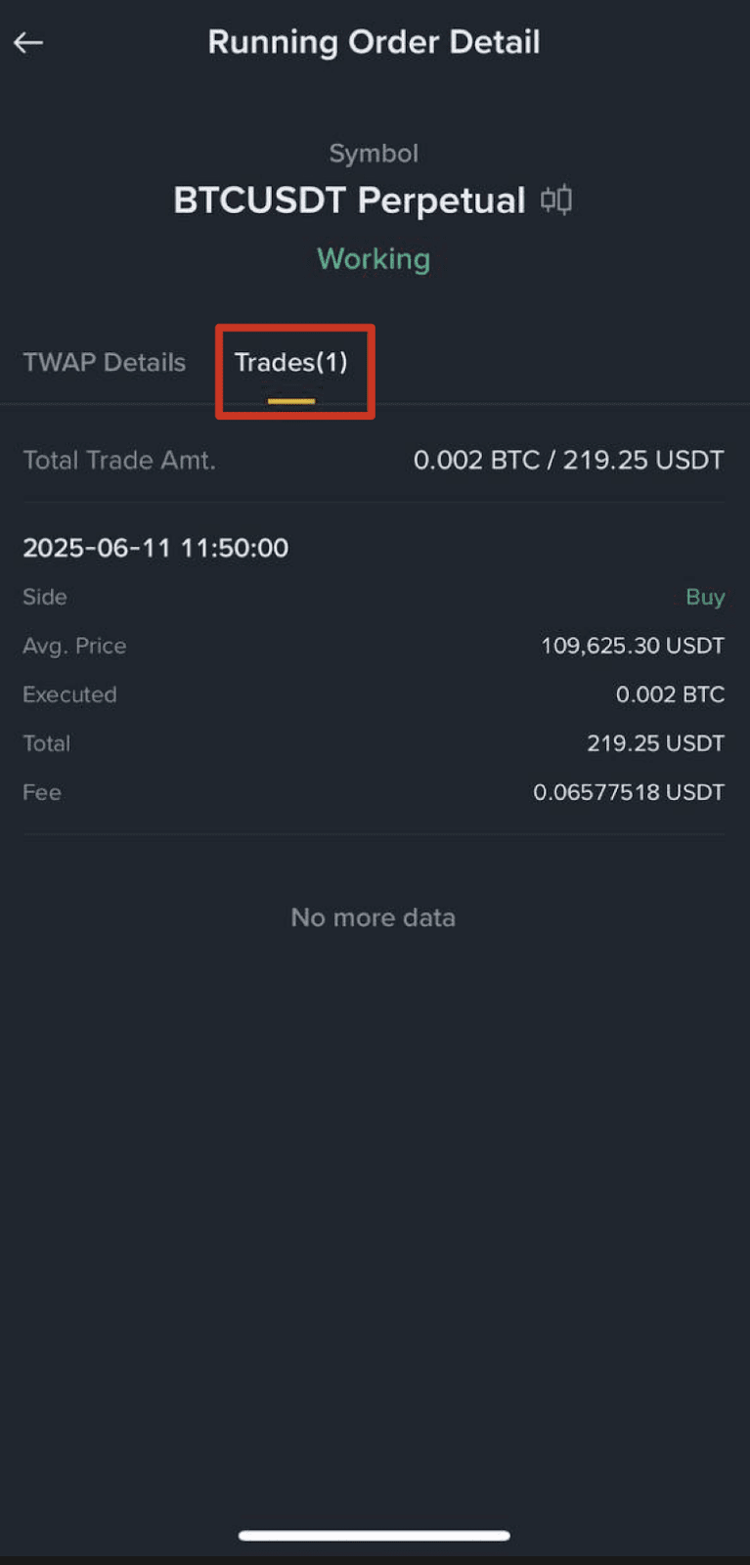Tap the 0.002 BTC / 219.25 USDT value

coord(569,460)
